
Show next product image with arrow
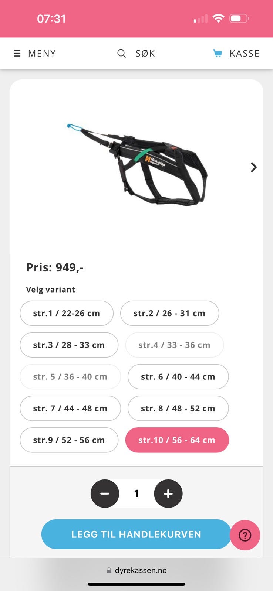(253, 167)
